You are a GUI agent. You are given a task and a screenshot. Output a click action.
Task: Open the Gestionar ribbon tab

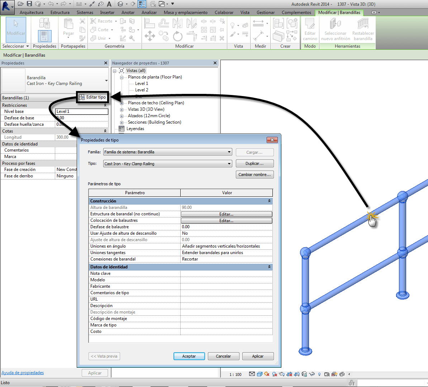point(266,13)
